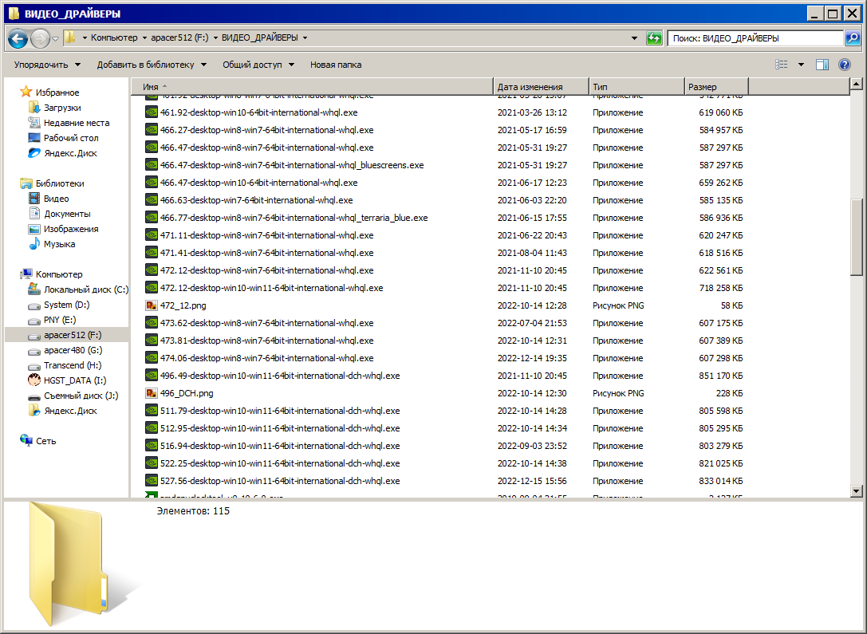The width and height of the screenshot is (867, 634).
Task: Select 472.12-desktop-win10-win11 driver file
Action: pyautogui.click(x=271, y=288)
